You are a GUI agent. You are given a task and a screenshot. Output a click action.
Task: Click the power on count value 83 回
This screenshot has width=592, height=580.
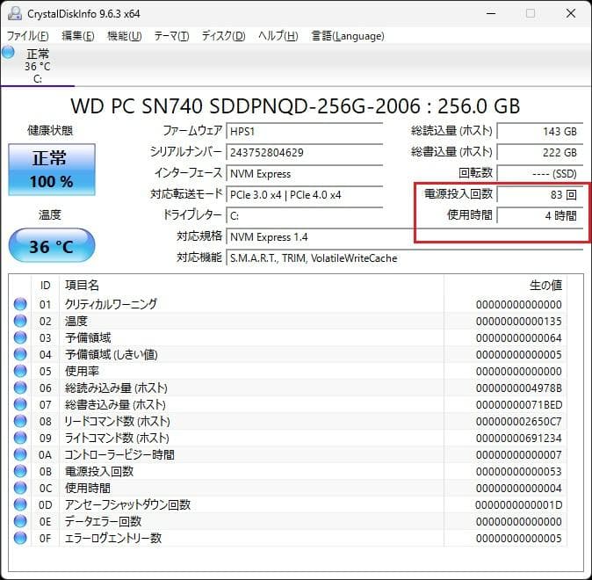click(540, 195)
